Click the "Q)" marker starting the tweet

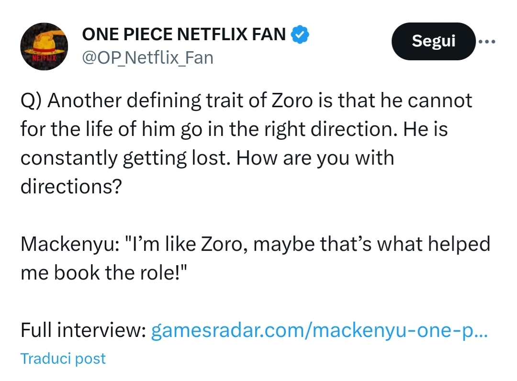pos(32,101)
